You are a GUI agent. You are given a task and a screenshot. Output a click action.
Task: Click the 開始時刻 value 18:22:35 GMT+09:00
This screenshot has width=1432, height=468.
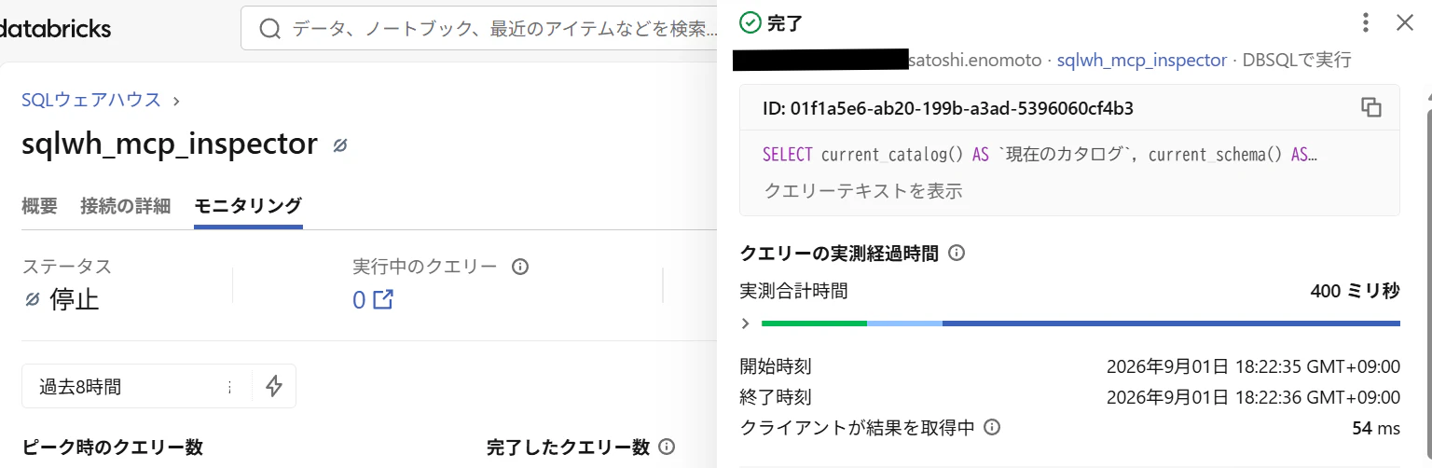[x=1253, y=366]
